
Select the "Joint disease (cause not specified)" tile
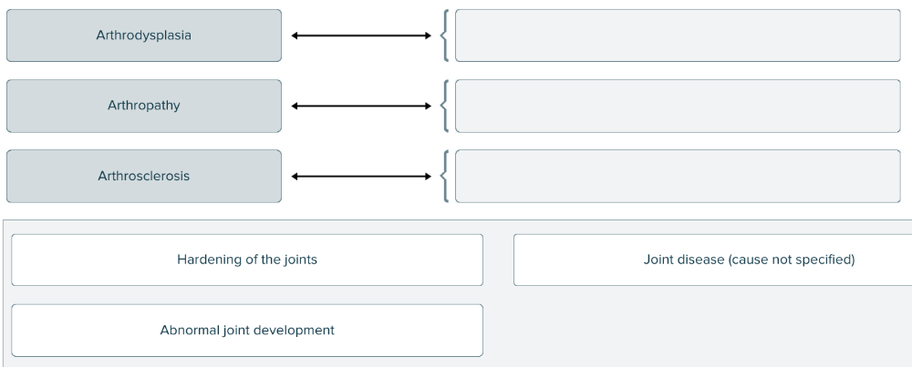[x=712, y=260]
